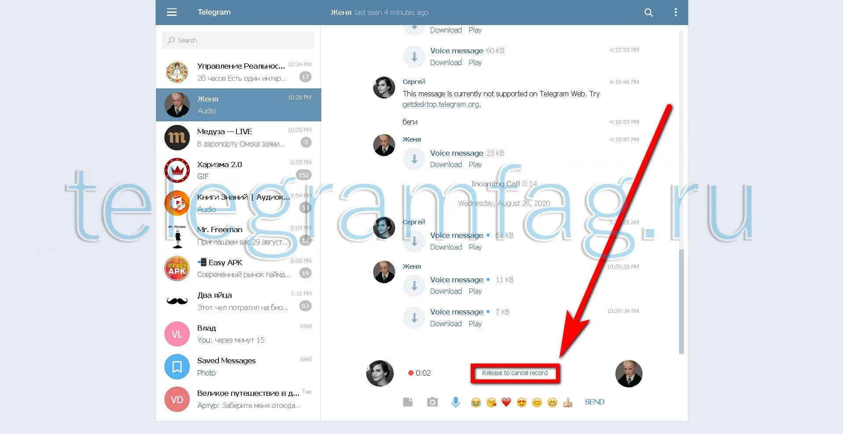
Task: Open the Книги Знаний | Аудиок... chat
Action: 239,203
